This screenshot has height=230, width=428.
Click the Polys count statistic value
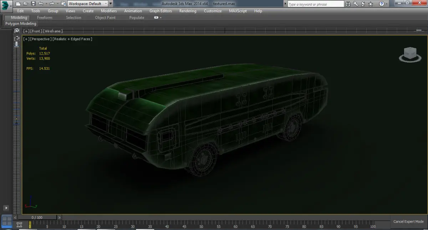[x=45, y=53]
